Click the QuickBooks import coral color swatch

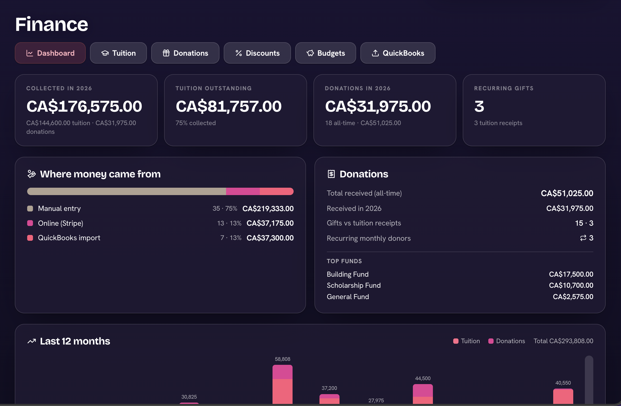(30, 238)
